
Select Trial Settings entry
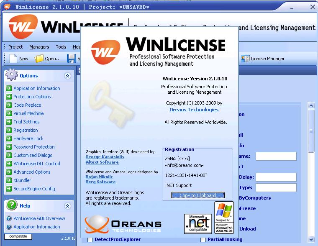(x=26, y=122)
